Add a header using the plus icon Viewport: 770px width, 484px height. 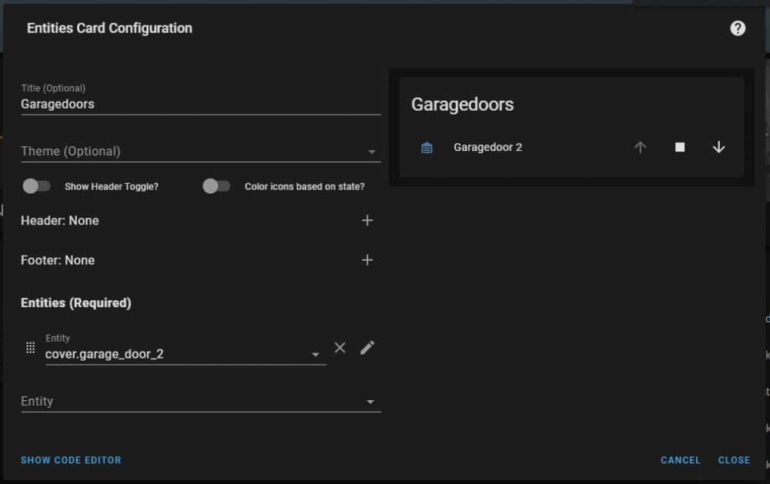pyautogui.click(x=367, y=220)
